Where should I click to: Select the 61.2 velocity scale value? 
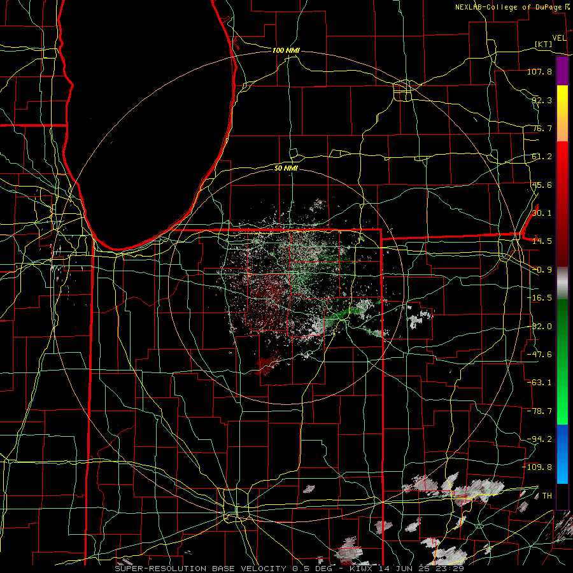tap(541, 157)
